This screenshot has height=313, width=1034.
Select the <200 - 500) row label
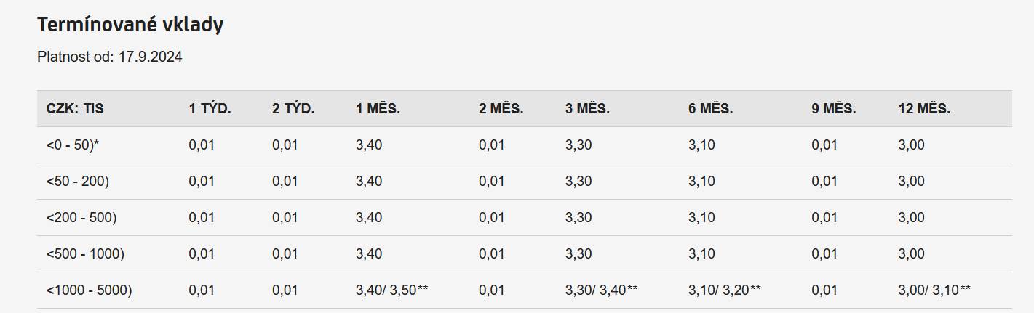tap(81, 218)
